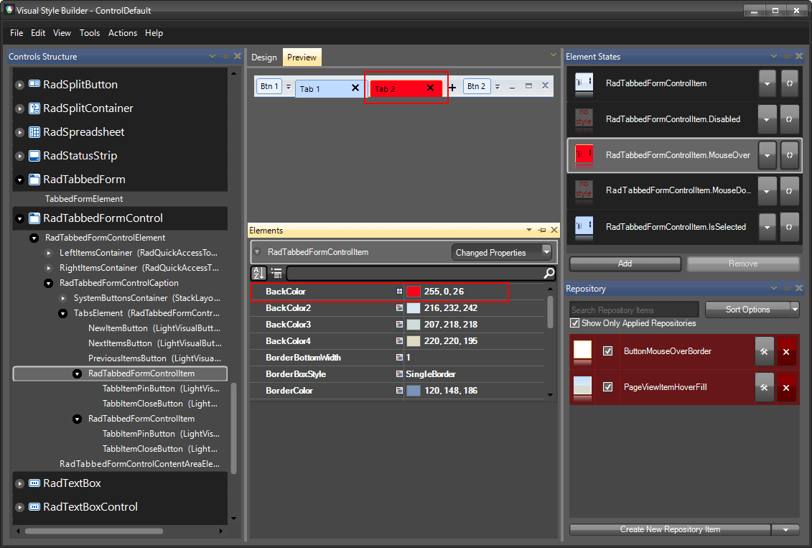Close Tab 1 in the preview

tap(355, 88)
